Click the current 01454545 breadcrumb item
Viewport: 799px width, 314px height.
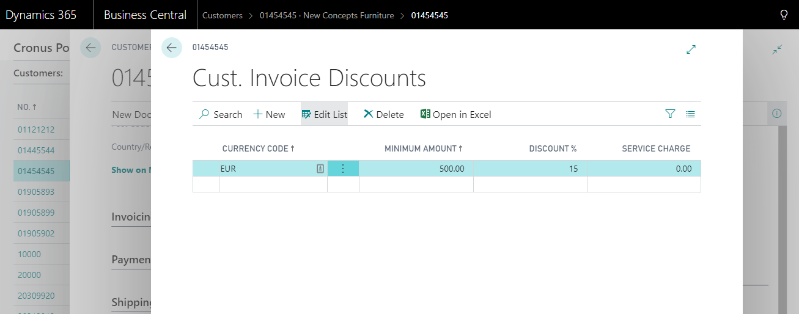(429, 15)
